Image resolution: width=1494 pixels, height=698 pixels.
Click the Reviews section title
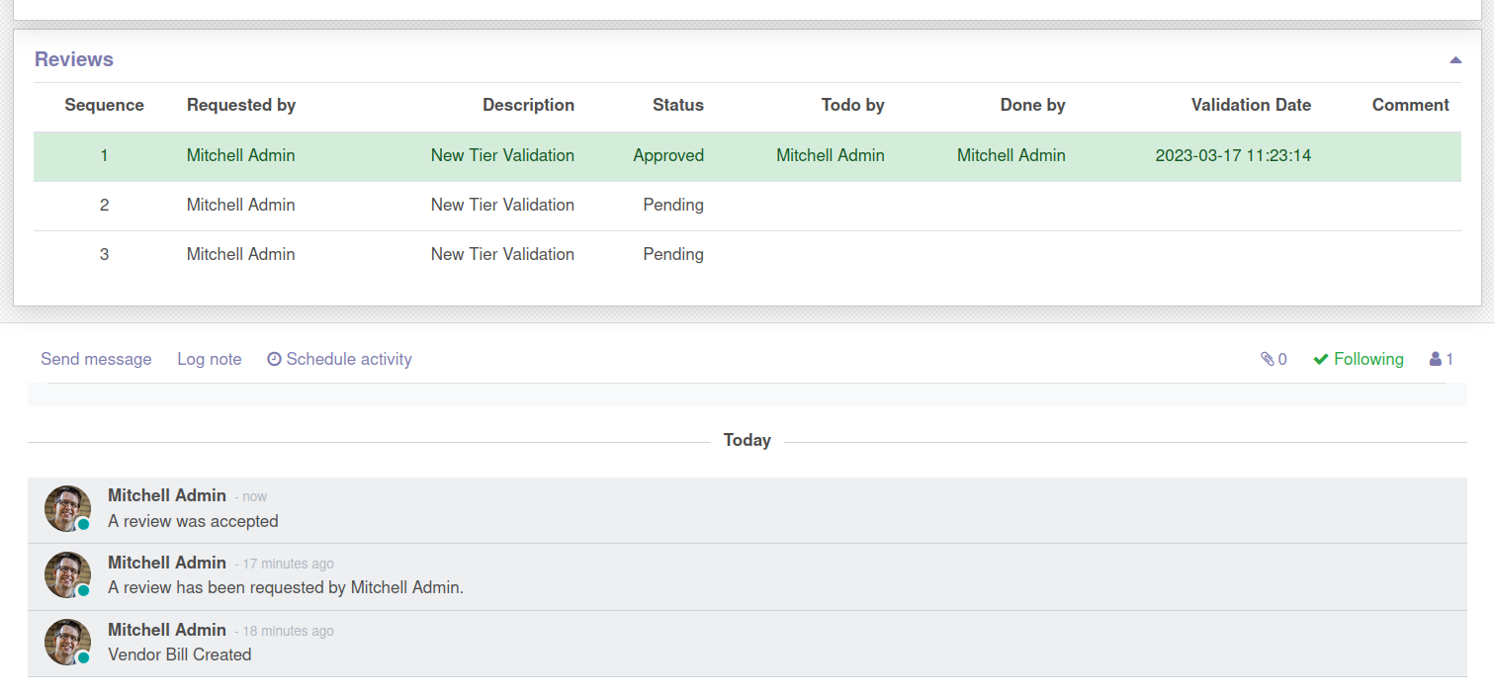[74, 59]
